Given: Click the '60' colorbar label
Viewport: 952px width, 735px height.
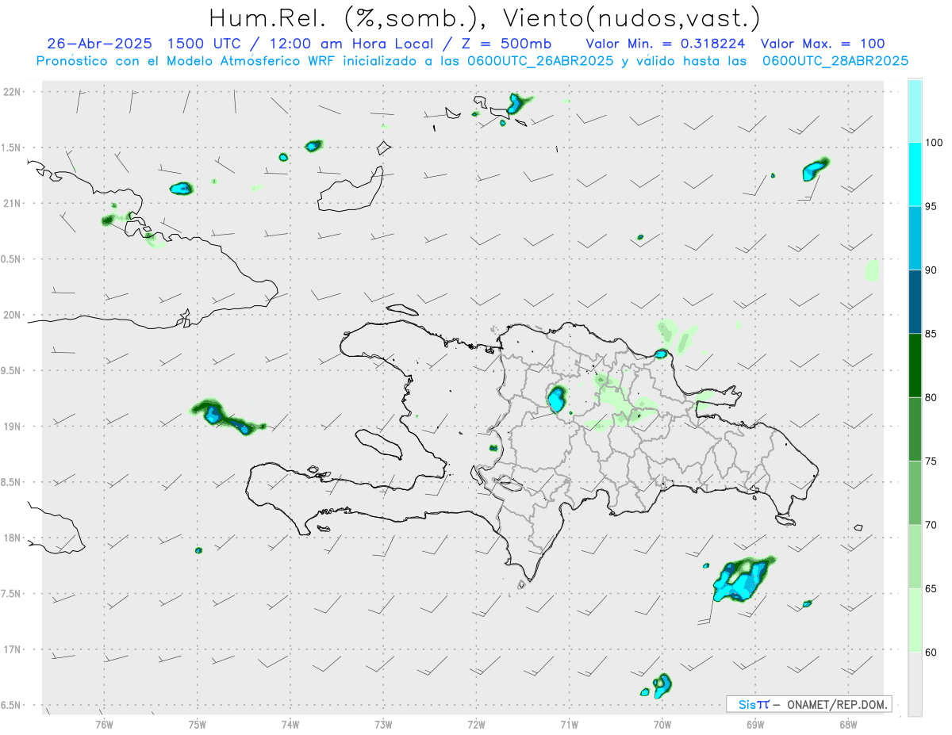Looking at the screenshot, I should [x=932, y=653].
